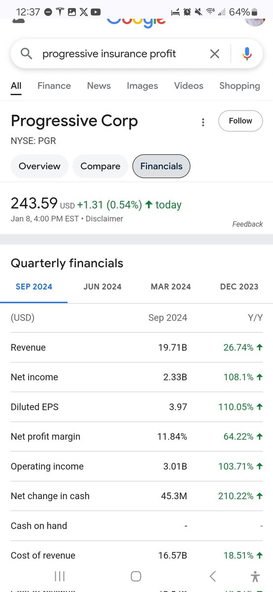The width and height of the screenshot is (273, 592).
Task: Tap the search magnifying glass icon
Action: [26, 53]
